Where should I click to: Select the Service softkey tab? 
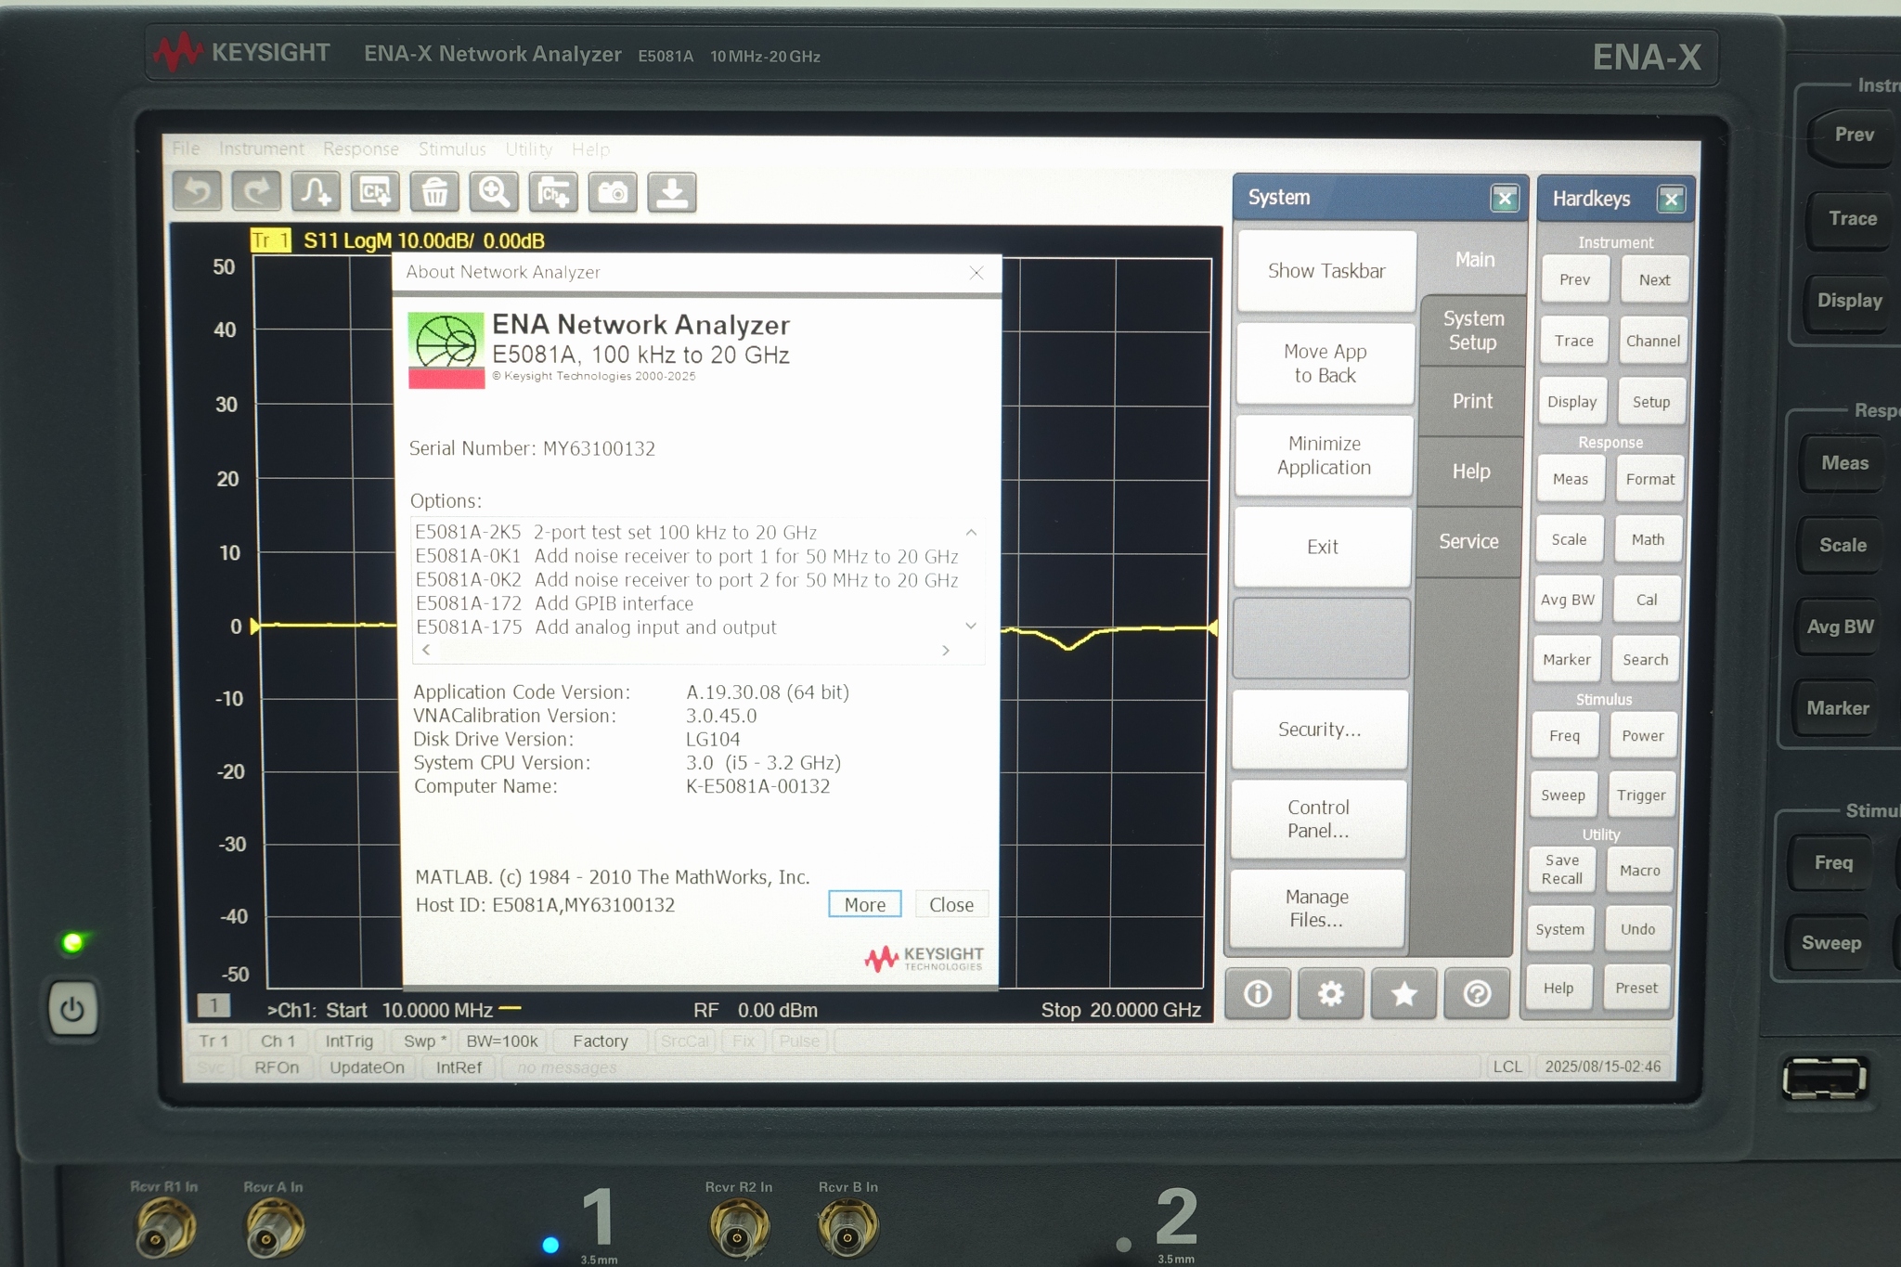click(x=1468, y=541)
